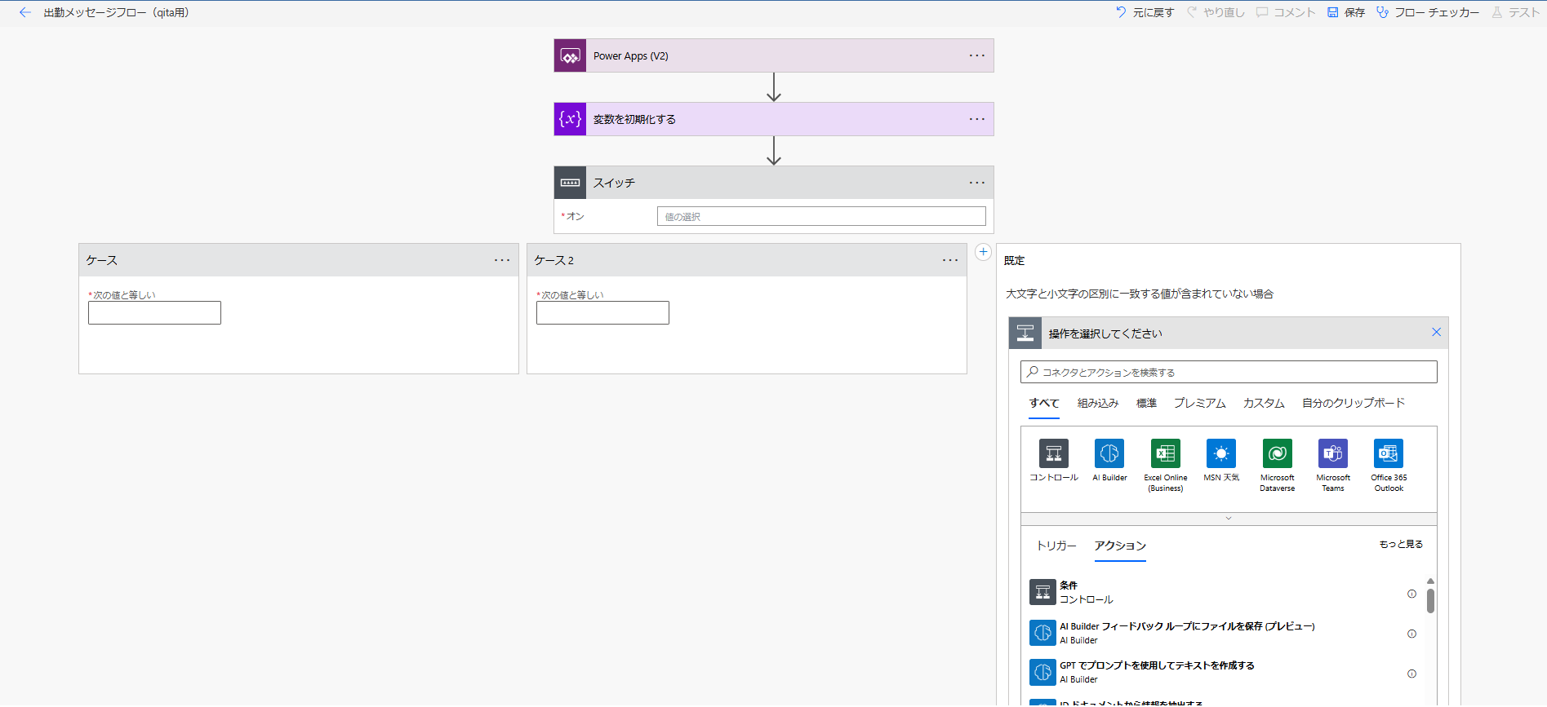1547x707 pixels.
Task: Click the オン value selection field
Action: pos(821,216)
